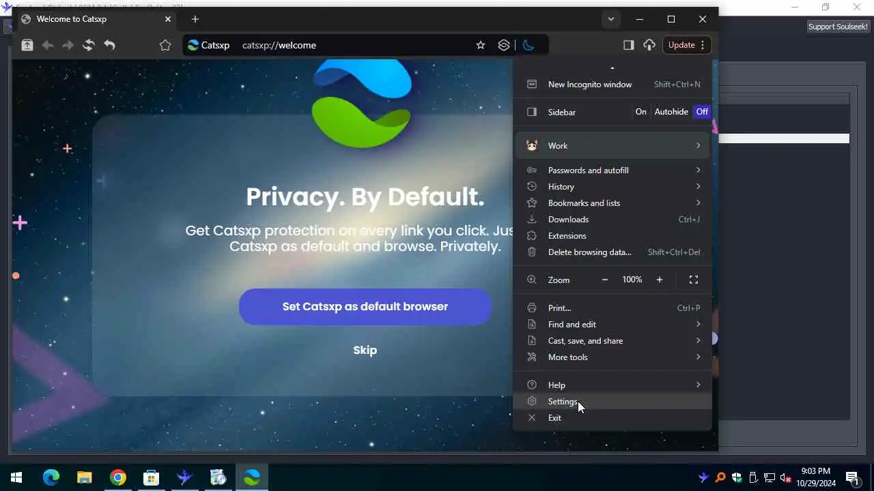The width and height of the screenshot is (874, 491).
Task: Set Sidebar to On
Action: 640,112
